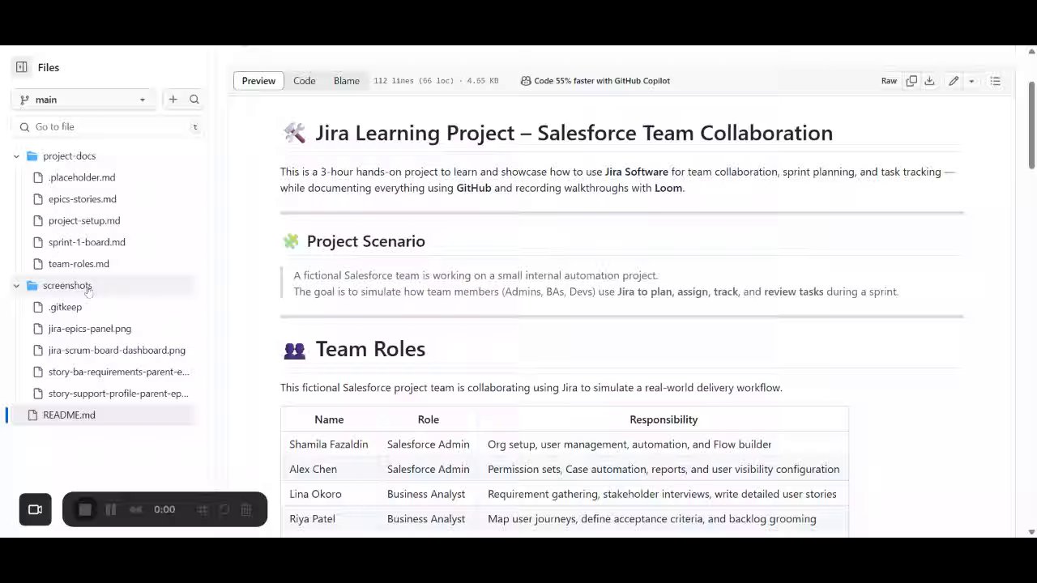Add a new file with plus button

click(x=173, y=100)
